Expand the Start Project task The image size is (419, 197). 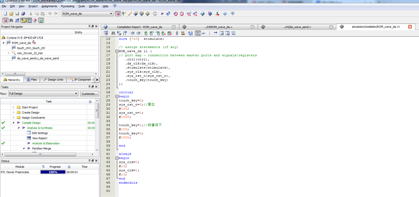point(13,107)
